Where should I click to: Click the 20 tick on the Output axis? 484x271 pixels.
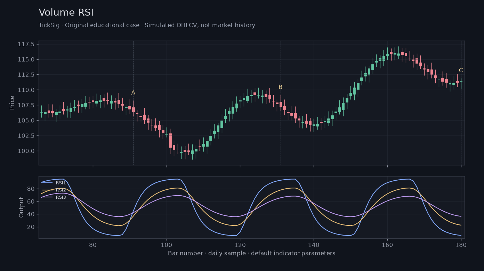(x=31, y=227)
